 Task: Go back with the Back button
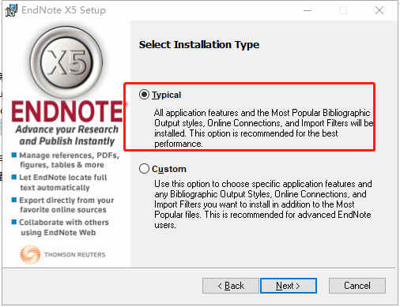(231, 286)
